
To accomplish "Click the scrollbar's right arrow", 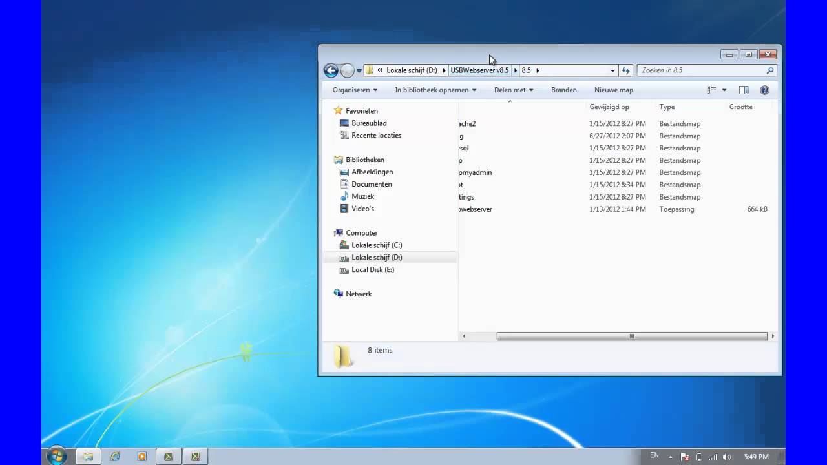I will 773,336.
